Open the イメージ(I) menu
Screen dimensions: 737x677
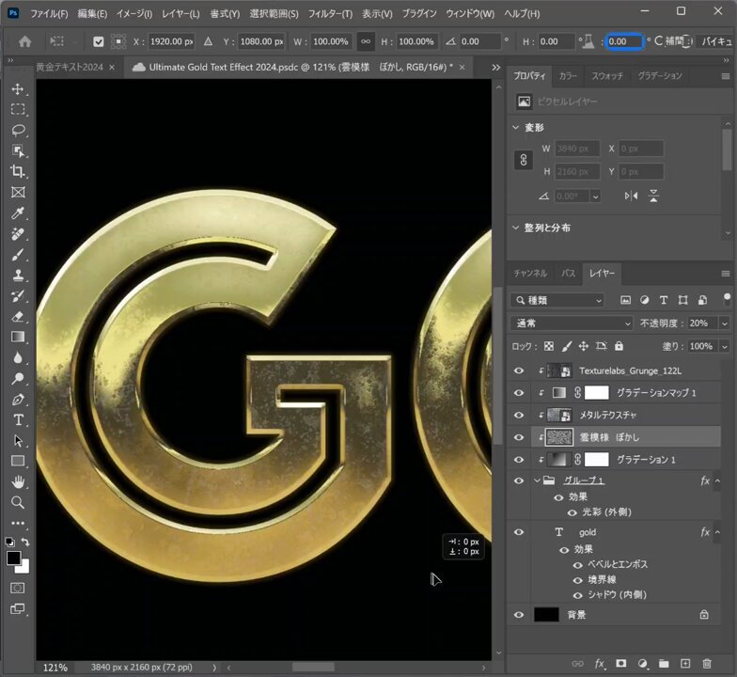tap(133, 13)
